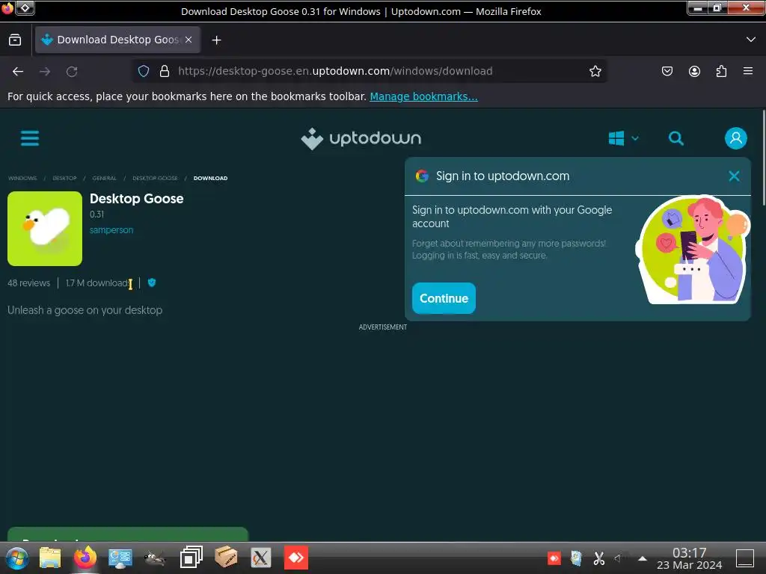This screenshot has height=574, width=766.
Task: Expand the hidden tray icons arrow
Action: [x=643, y=558]
